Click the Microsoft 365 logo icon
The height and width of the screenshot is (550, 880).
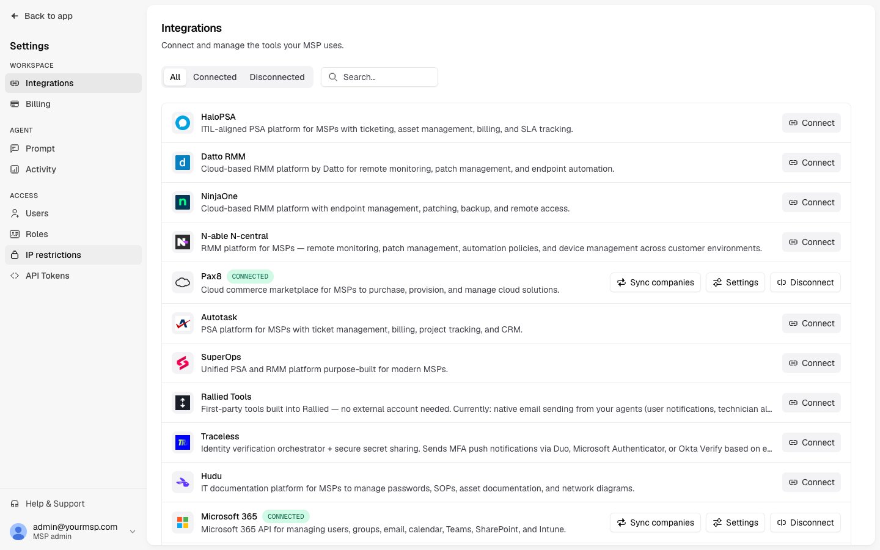pyautogui.click(x=183, y=522)
